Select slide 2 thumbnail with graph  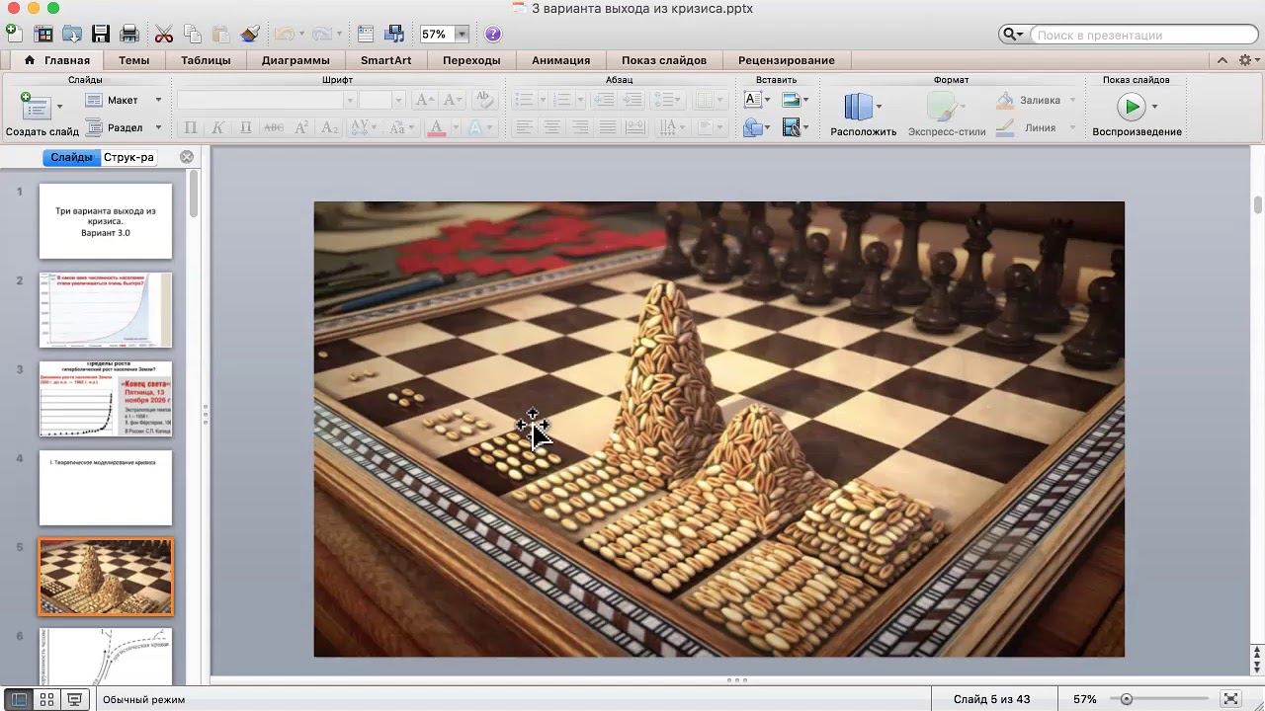pyautogui.click(x=106, y=310)
